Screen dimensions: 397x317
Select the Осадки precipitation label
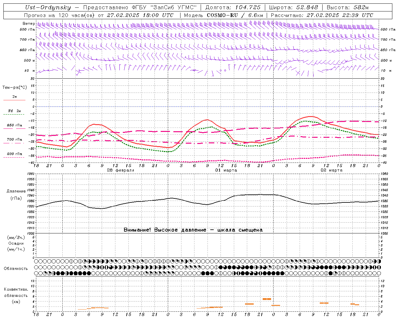coord(16,243)
